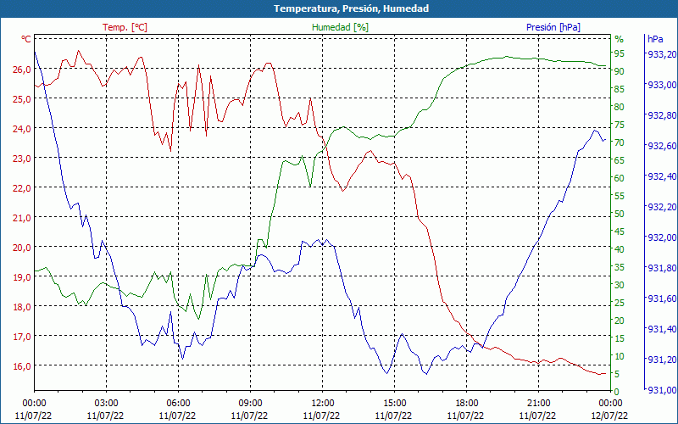Pick the 931,60 pressure axis value
This screenshot has height=424, width=678.
pyautogui.click(x=662, y=298)
